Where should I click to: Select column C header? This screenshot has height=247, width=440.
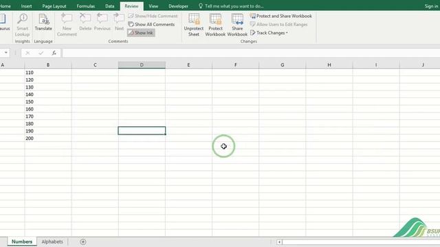coord(95,65)
